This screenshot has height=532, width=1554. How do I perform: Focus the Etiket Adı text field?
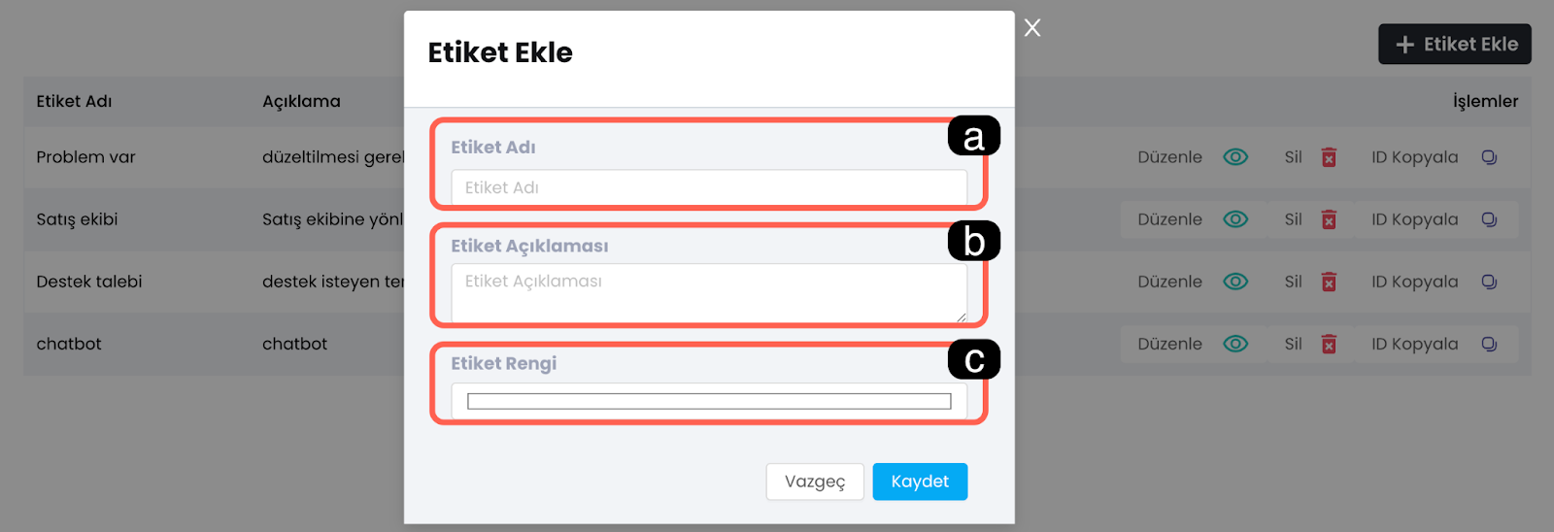709,187
